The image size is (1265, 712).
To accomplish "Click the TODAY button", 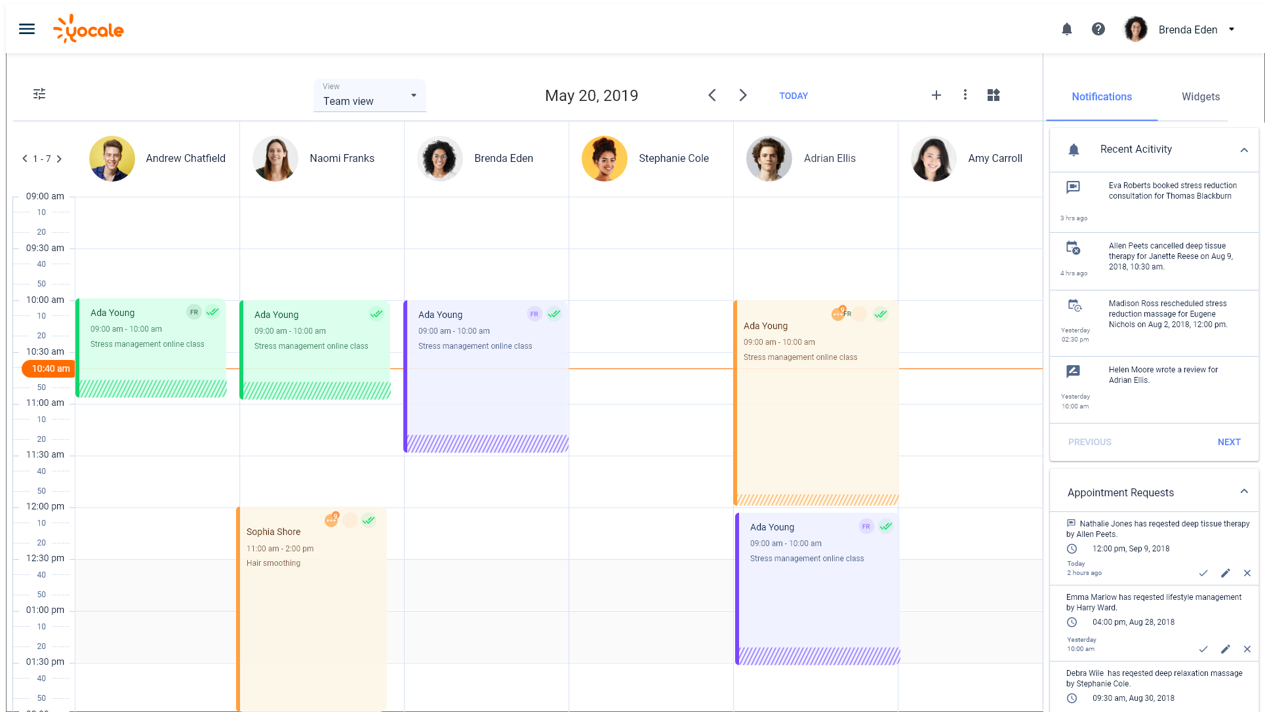I will (793, 96).
